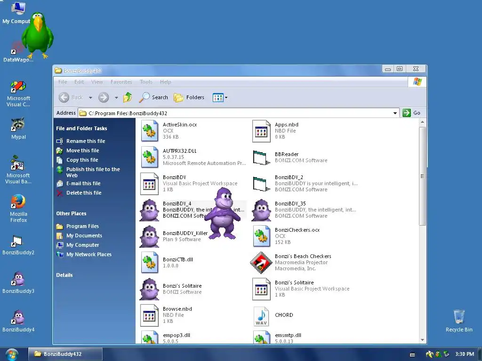Open the File menu
482x361 pixels.
[x=63, y=82]
